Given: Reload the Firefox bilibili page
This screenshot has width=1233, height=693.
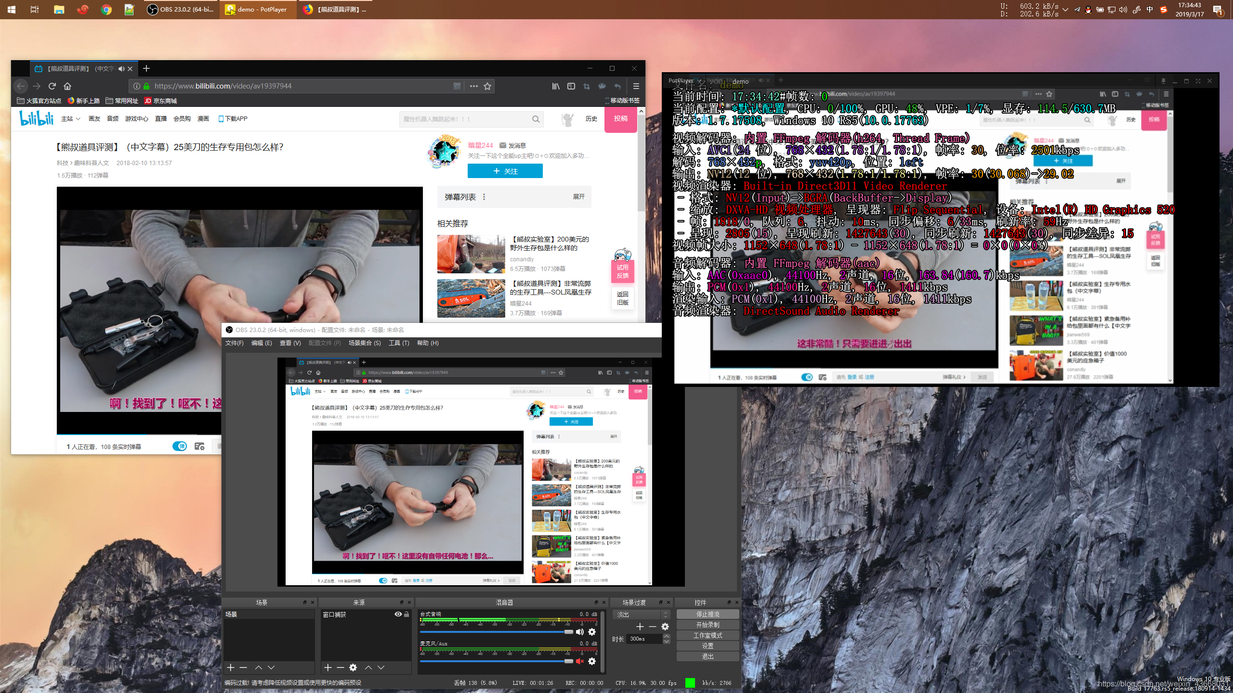Looking at the screenshot, I should 52,86.
